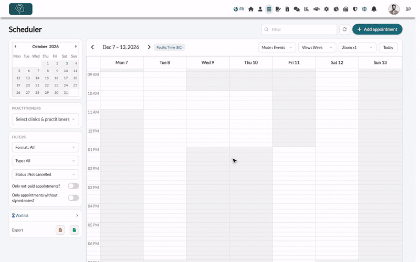Viewport: 420px width, 262px height.
Task: Open the chat messages icon
Action: (297, 9)
